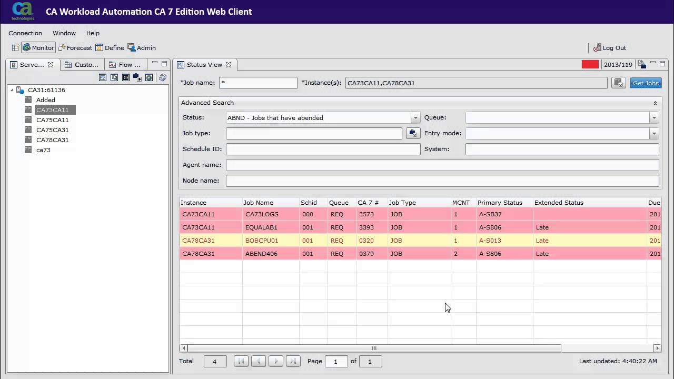Sort by the Primary Status column header
The image size is (674, 379).
point(504,203)
